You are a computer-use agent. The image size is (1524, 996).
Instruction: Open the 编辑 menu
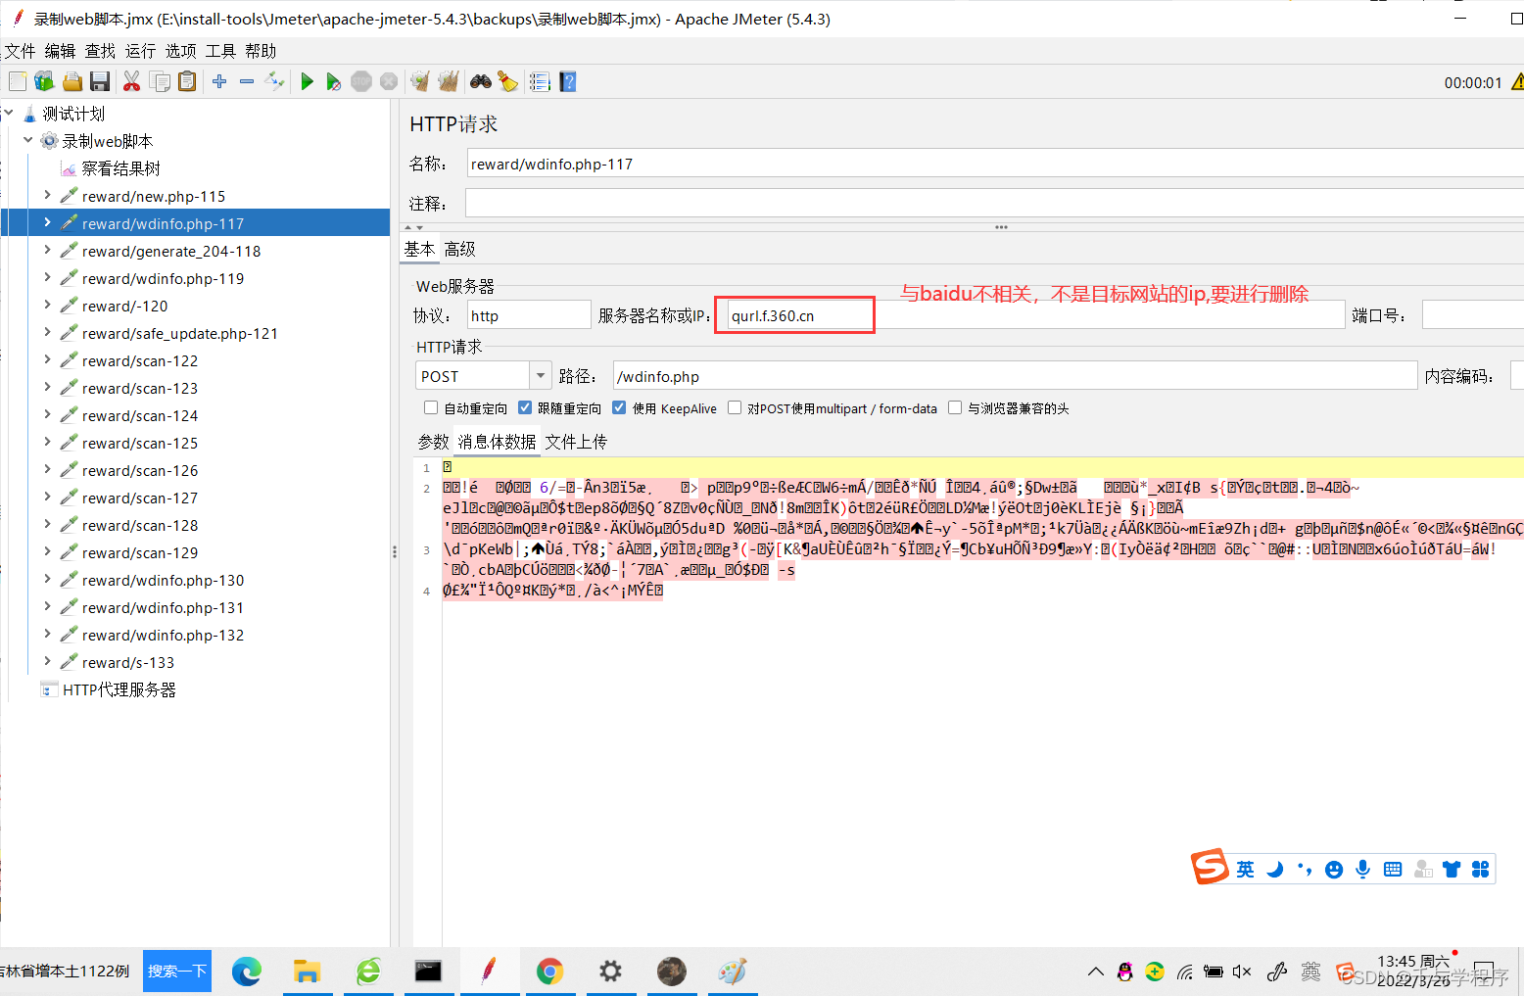60,51
